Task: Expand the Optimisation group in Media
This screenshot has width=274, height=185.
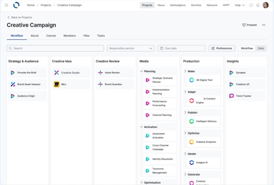Action: 141,182
